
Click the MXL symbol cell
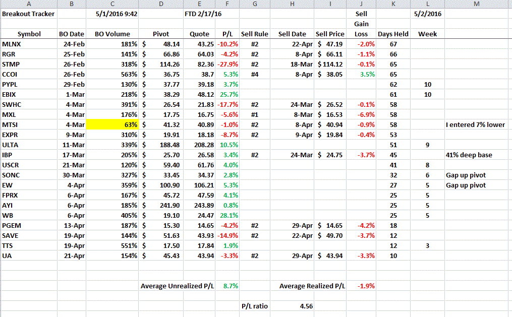tap(29, 115)
